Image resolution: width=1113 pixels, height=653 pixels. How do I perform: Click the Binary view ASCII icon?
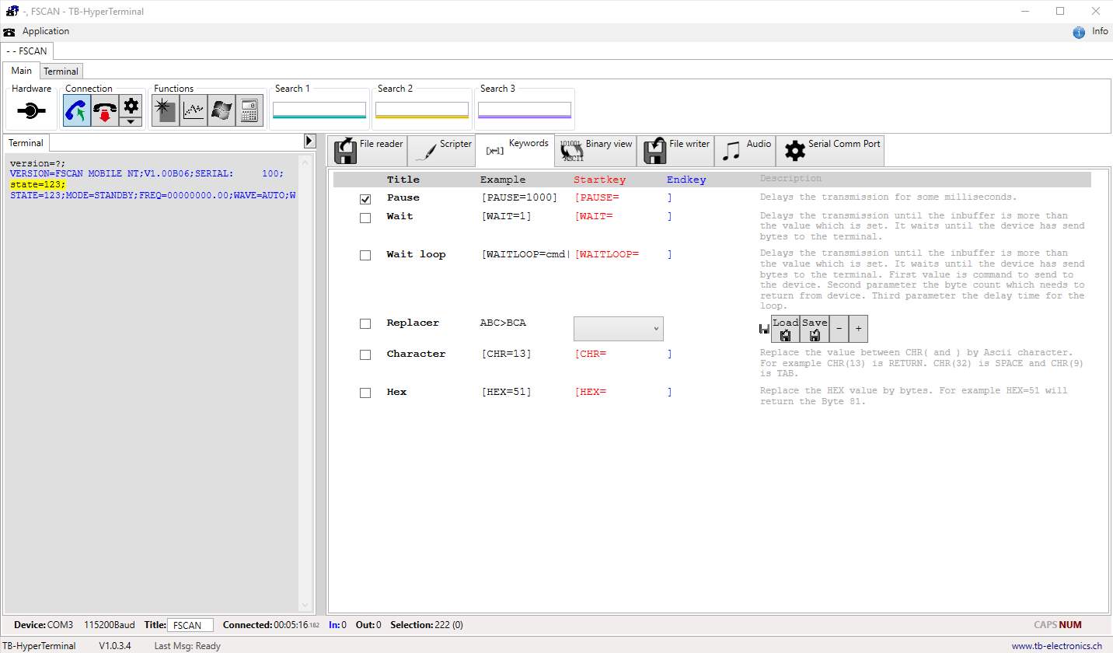pos(571,151)
